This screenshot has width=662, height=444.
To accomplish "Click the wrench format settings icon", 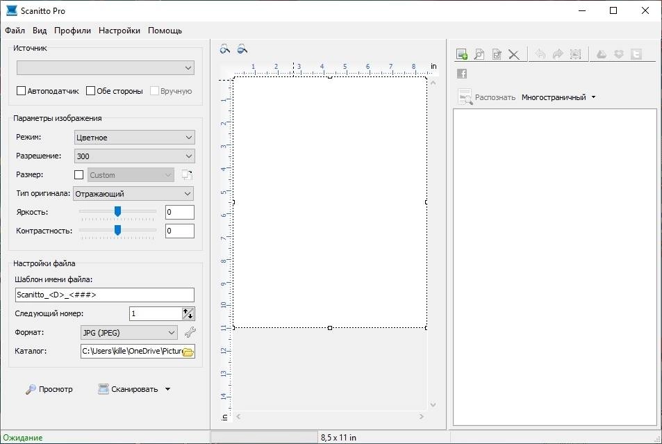I will [x=190, y=332].
